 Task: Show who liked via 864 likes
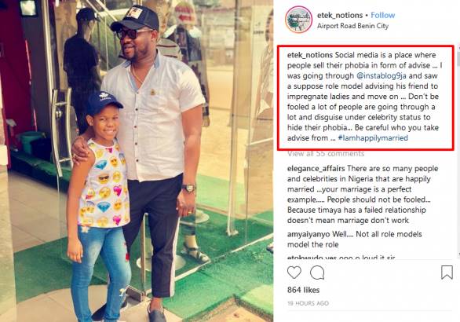pos(303,290)
